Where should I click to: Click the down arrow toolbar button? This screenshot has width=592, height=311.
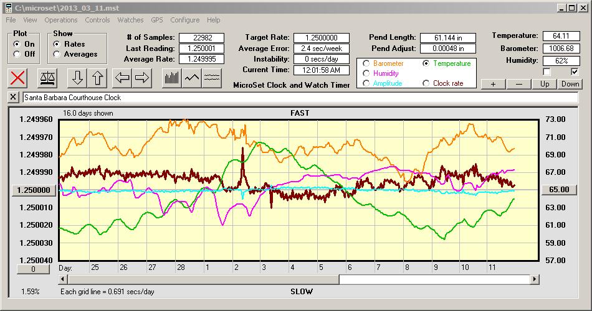click(77, 78)
